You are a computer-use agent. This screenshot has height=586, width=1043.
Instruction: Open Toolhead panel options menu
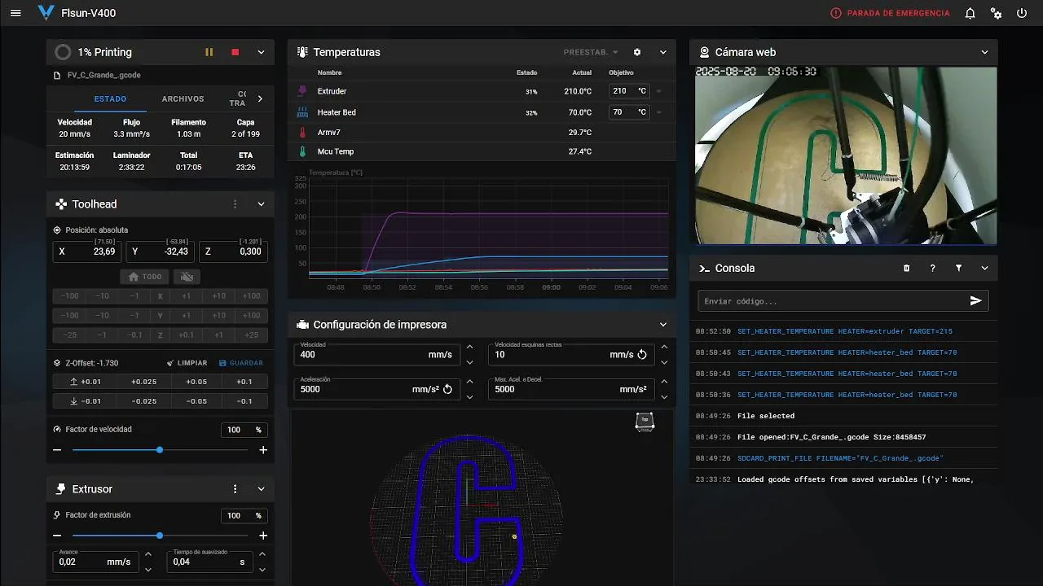pos(235,204)
